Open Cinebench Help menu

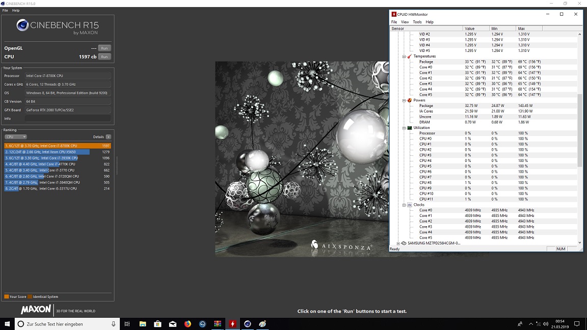[x=16, y=11]
